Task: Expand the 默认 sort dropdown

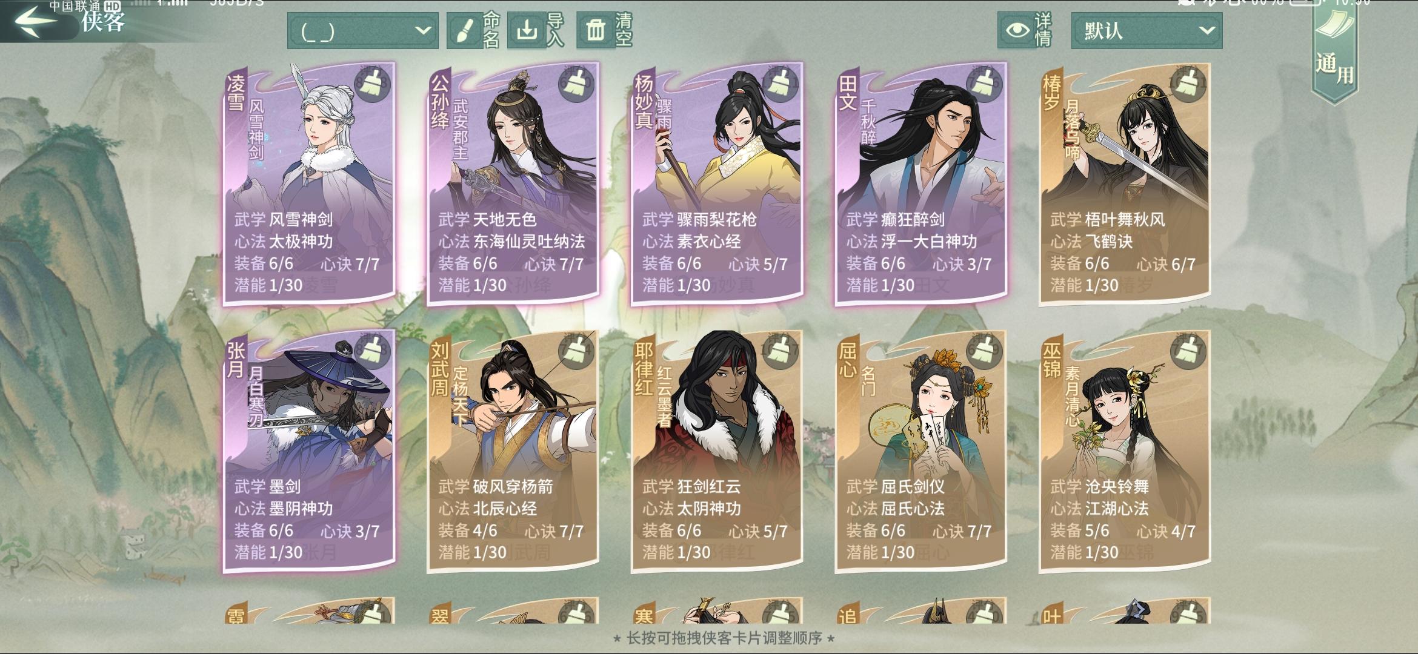Action: [x=1147, y=31]
